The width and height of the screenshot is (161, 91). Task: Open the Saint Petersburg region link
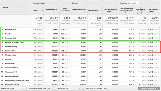[x=11, y=47]
